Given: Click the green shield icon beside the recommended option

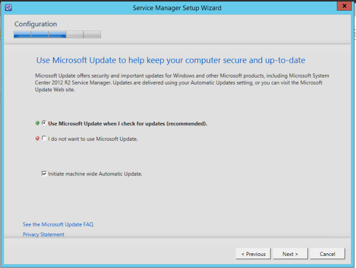Looking at the screenshot, I should 38,123.
